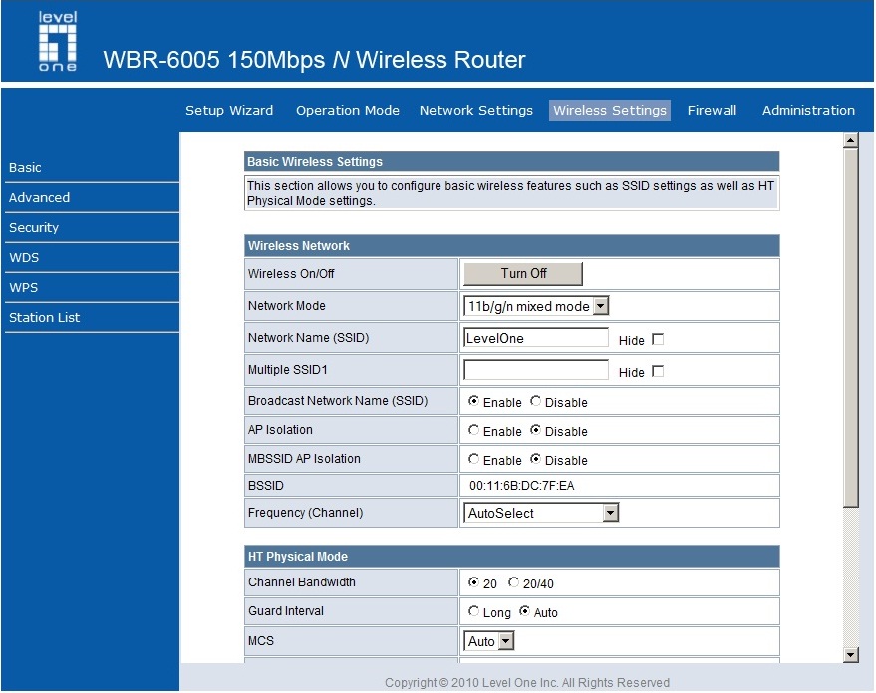Screen dimensions: 876x693
Task: Click the scrollbar up arrow
Action: coord(850,140)
